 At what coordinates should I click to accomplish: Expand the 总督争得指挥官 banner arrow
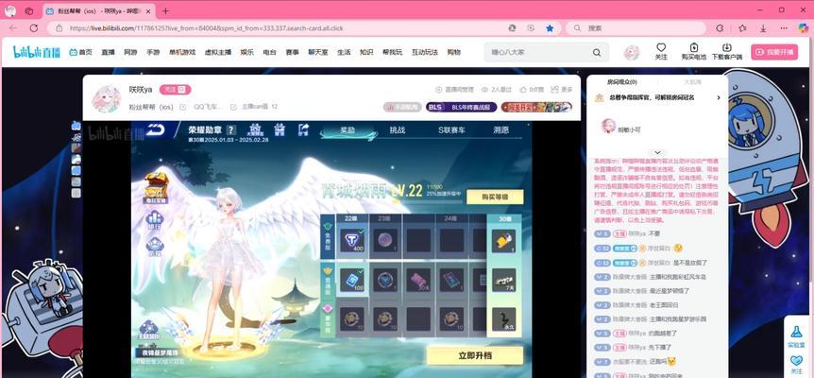719,97
